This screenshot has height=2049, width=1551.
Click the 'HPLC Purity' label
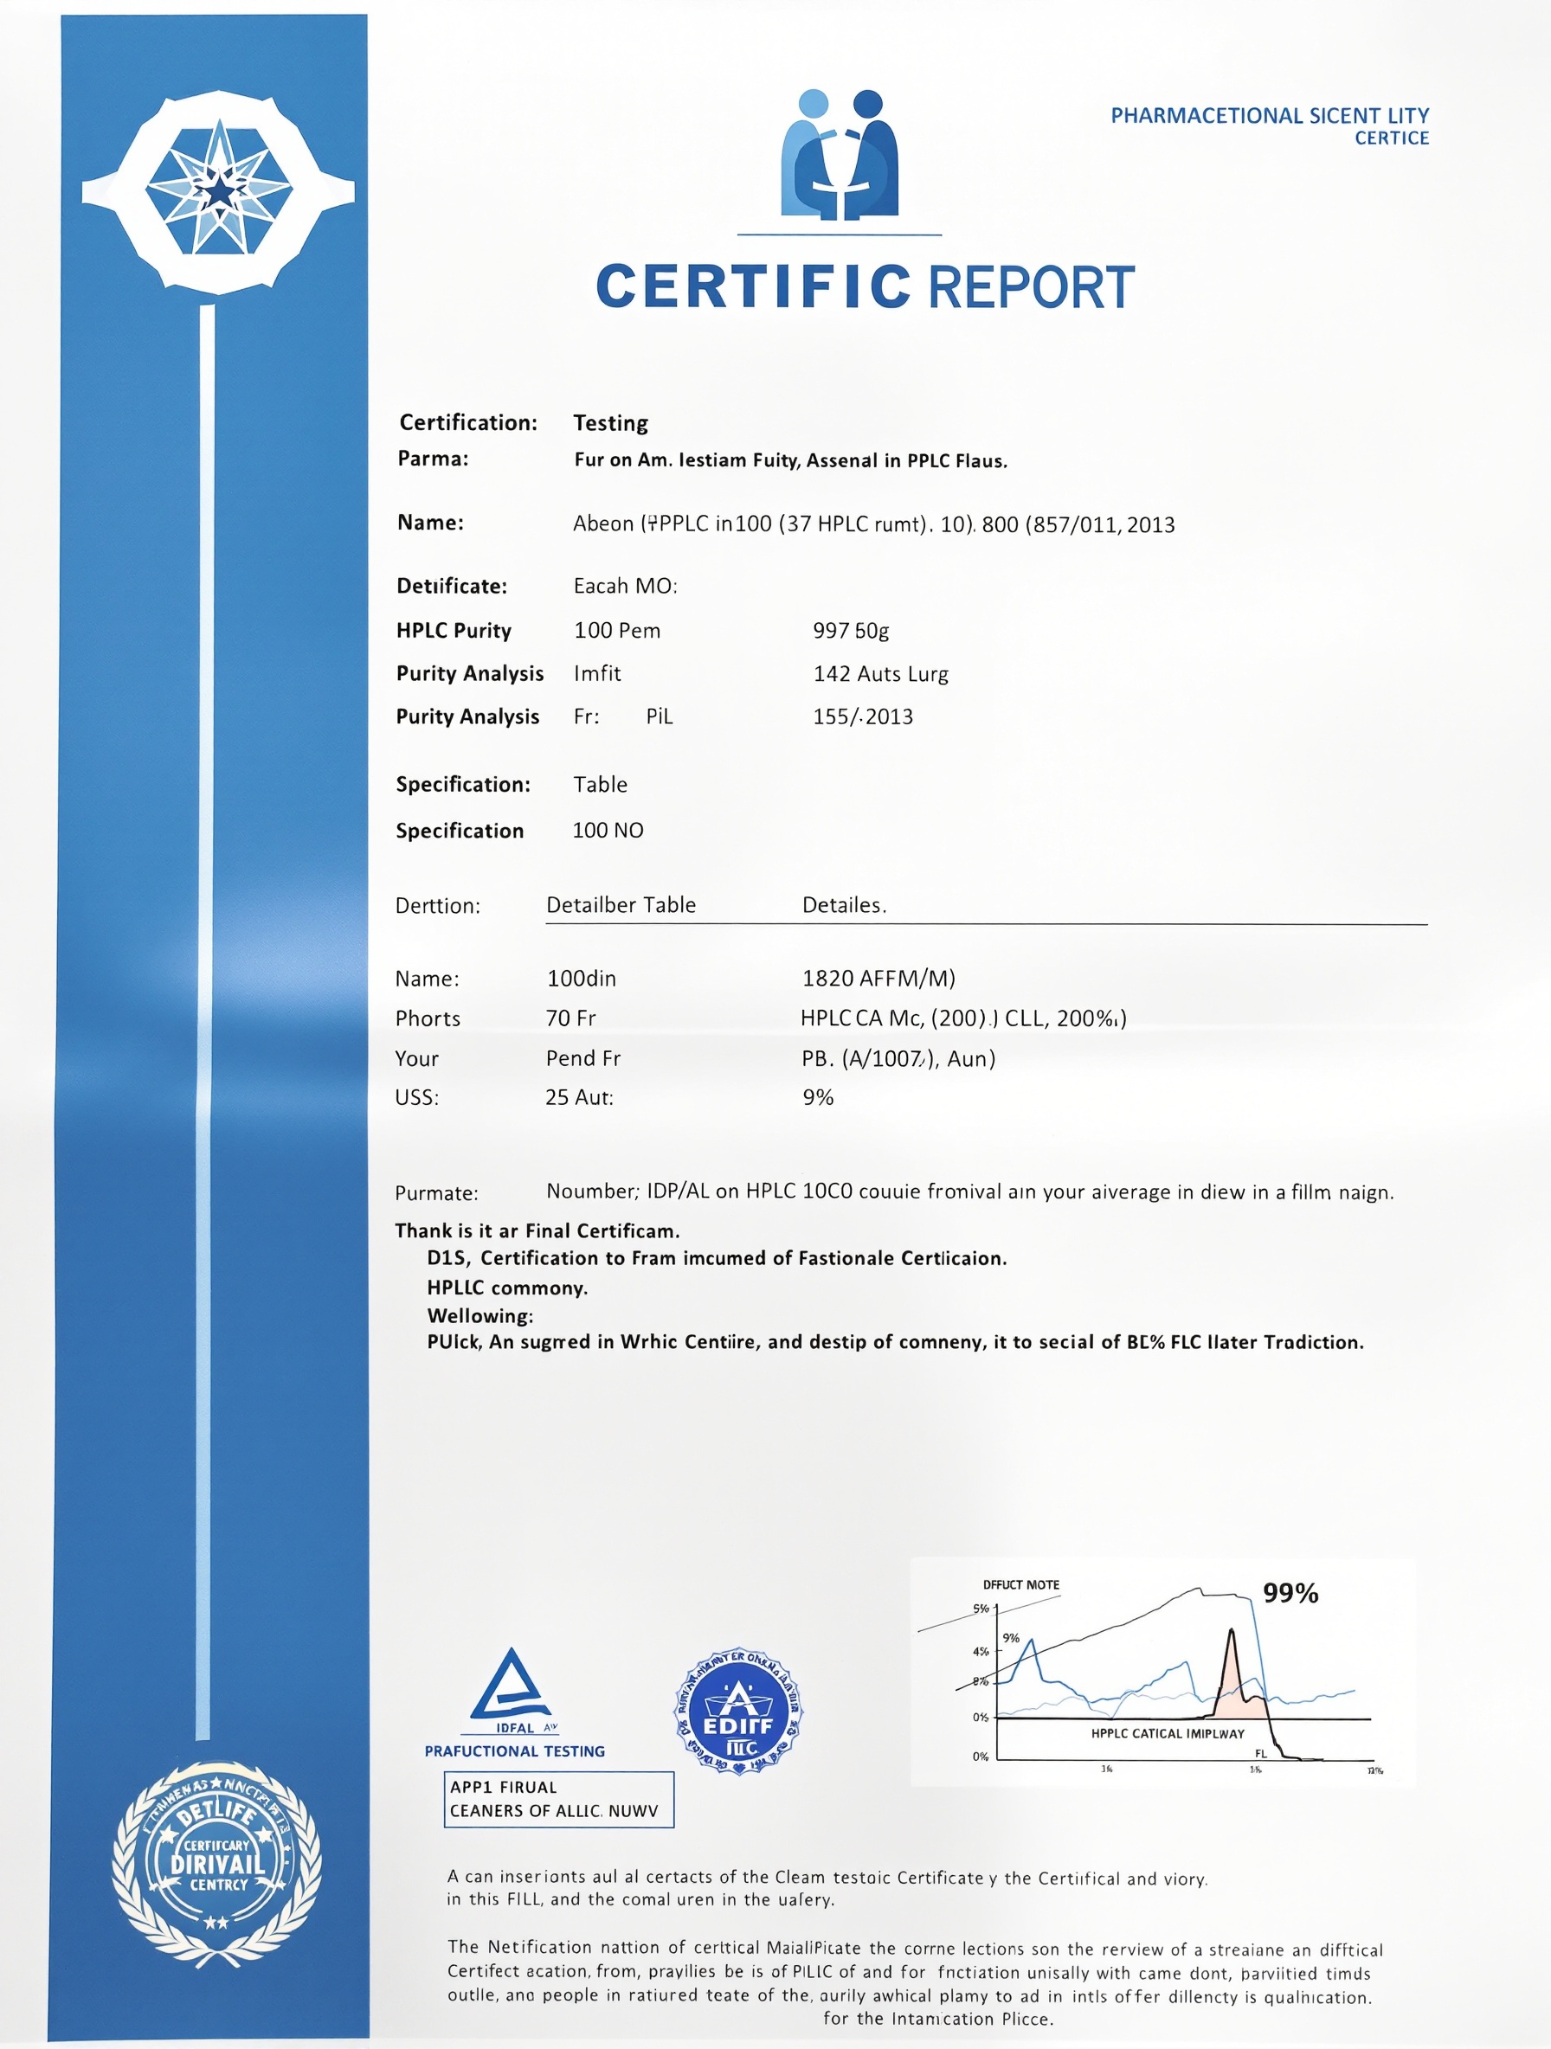(x=453, y=631)
